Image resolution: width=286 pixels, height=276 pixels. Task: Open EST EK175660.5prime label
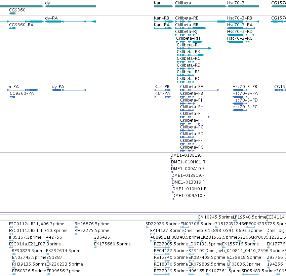click(112, 244)
